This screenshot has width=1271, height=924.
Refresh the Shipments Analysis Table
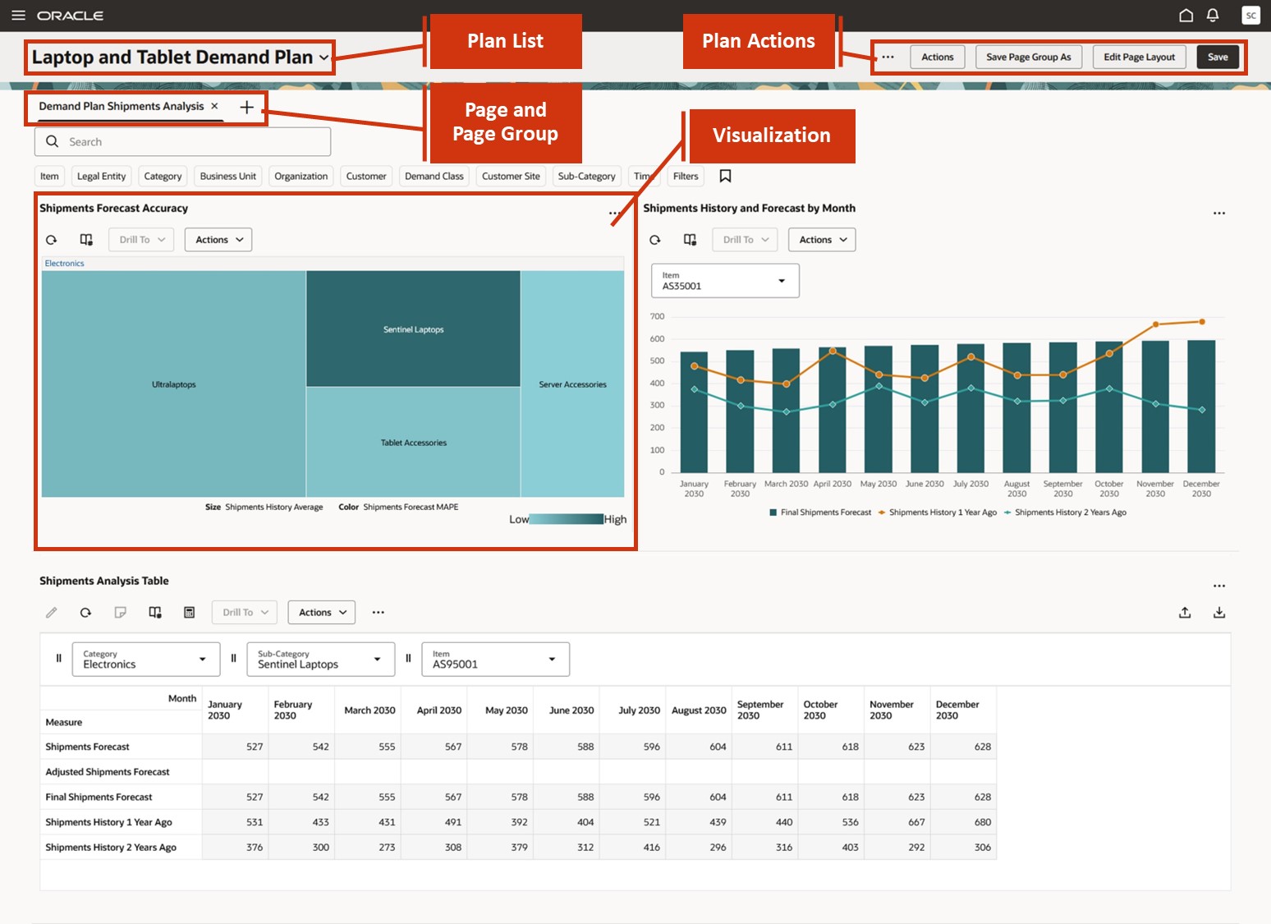85,613
